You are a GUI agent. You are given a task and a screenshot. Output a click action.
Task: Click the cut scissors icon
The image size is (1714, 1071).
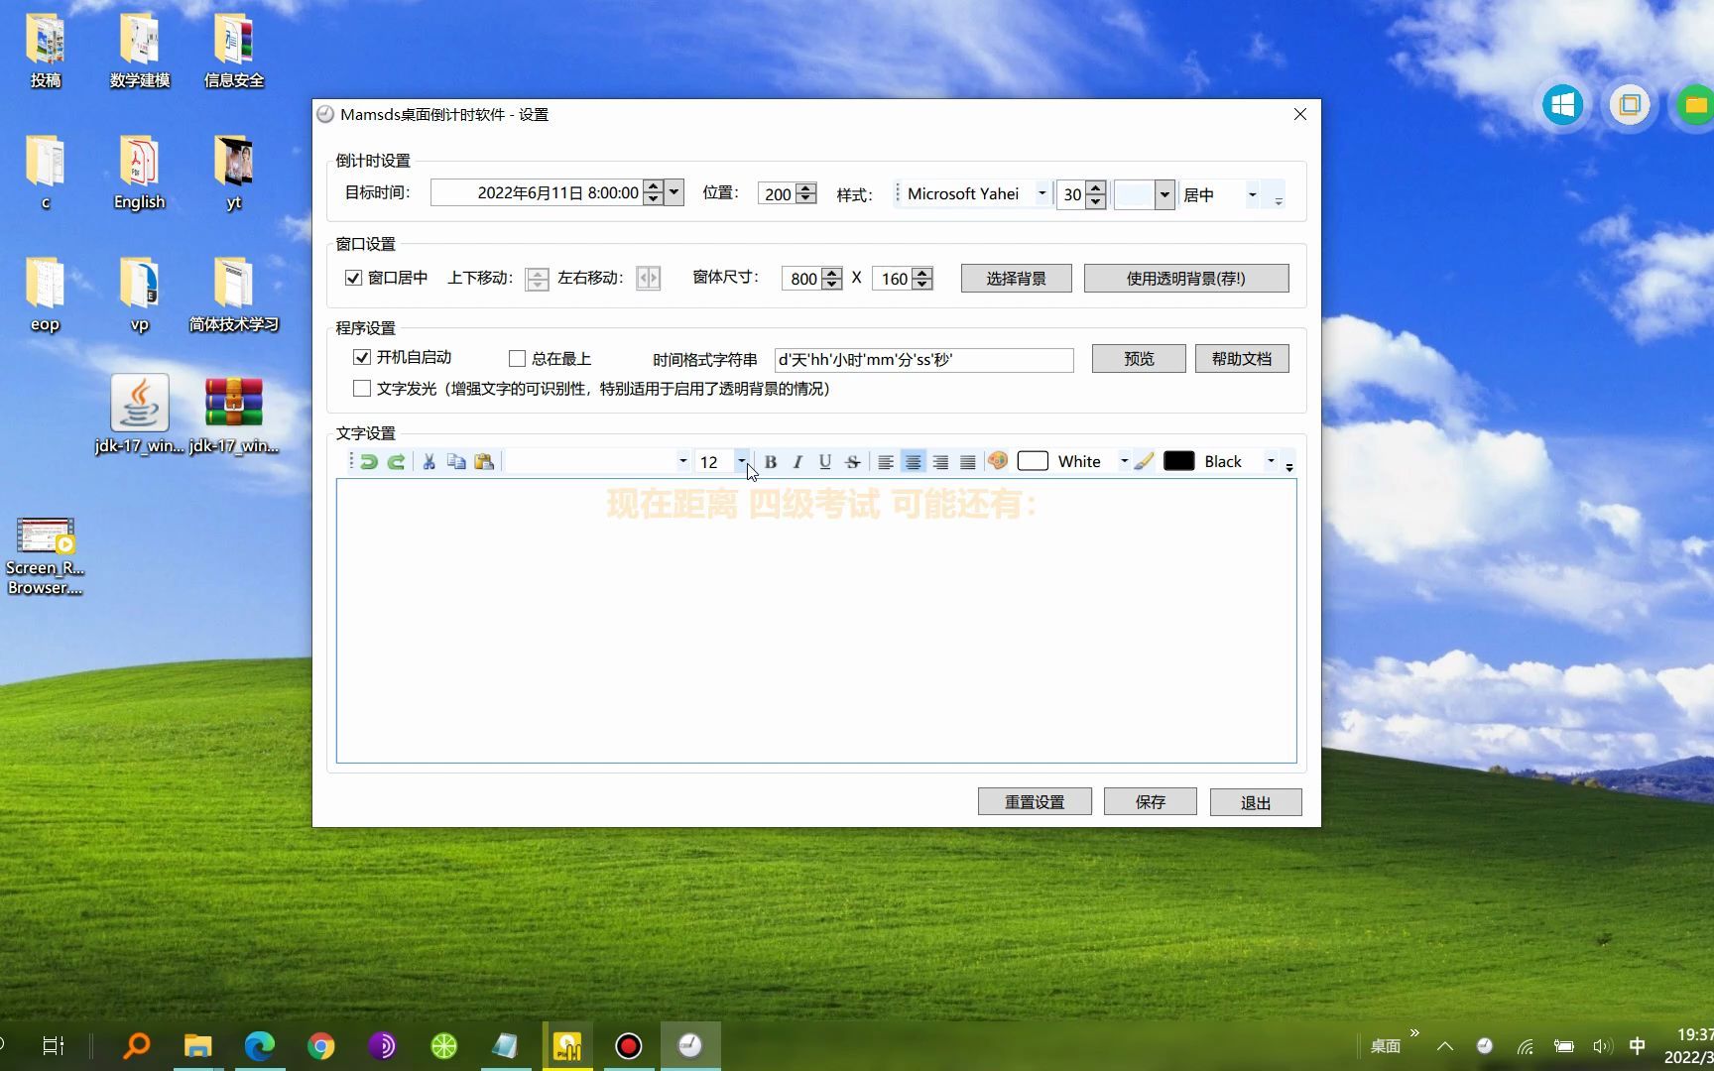tap(428, 461)
